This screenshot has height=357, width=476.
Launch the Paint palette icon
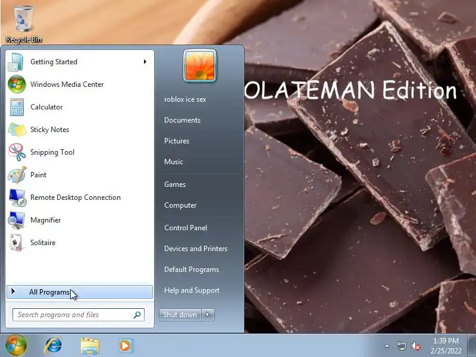tap(17, 175)
